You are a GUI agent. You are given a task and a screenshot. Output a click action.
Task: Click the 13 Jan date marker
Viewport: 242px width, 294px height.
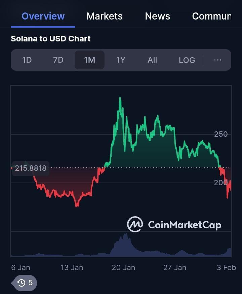(72, 267)
